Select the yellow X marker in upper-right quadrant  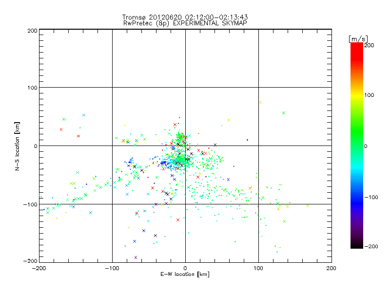260,102
